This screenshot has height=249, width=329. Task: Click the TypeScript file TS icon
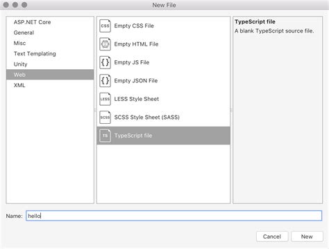pyautogui.click(x=105, y=136)
